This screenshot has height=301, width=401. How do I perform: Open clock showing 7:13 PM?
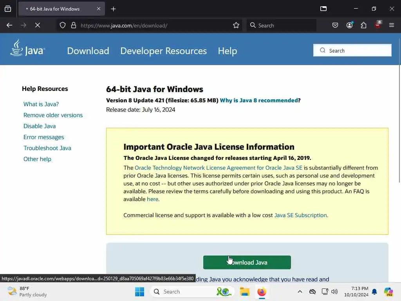[356, 292]
